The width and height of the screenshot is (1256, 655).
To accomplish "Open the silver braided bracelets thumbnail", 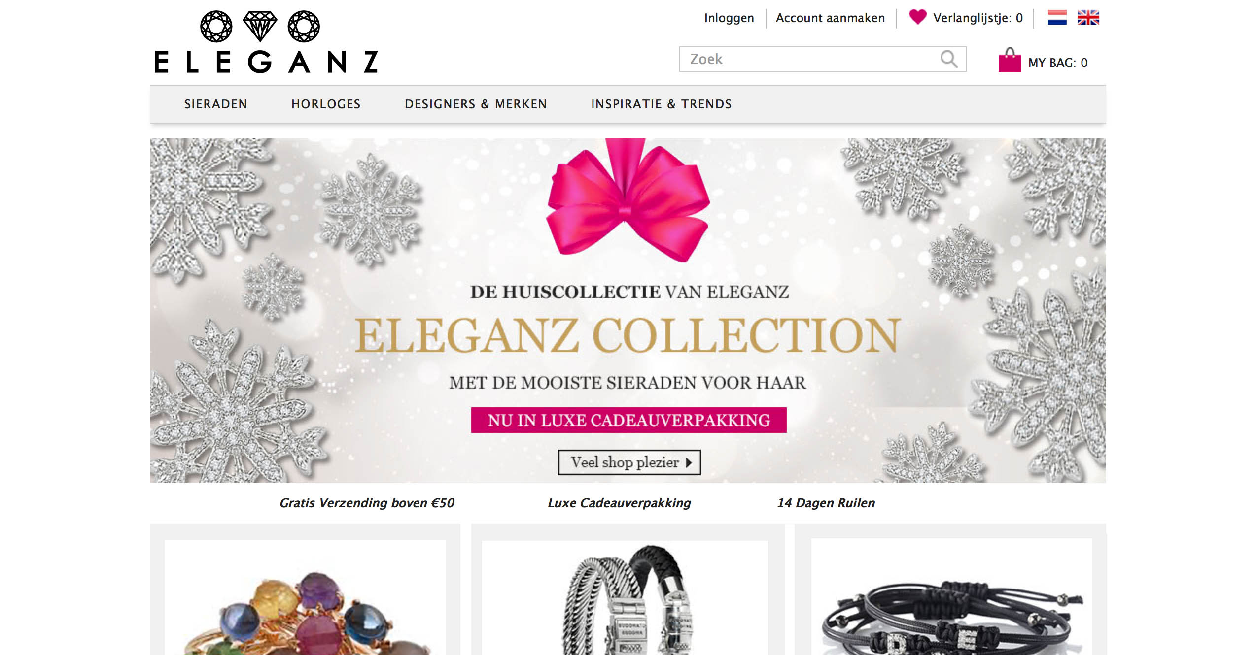I will click(x=625, y=598).
